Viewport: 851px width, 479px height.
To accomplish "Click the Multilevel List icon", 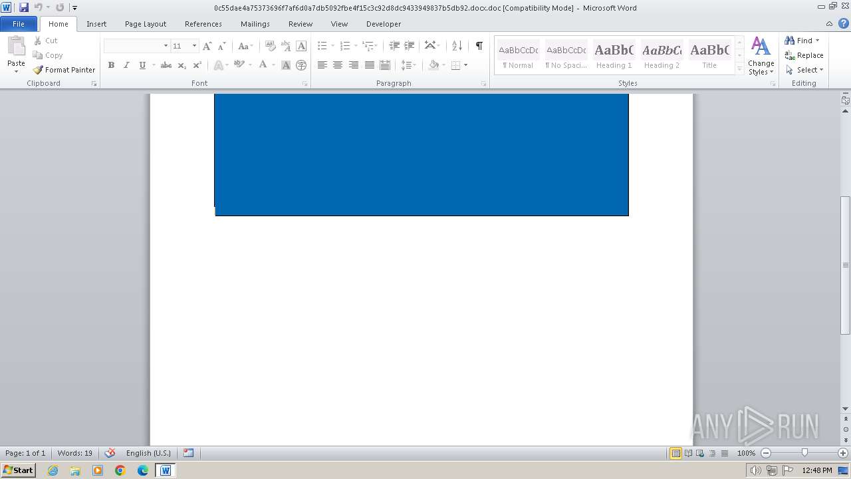I will pyautogui.click(x=368, y=46).
